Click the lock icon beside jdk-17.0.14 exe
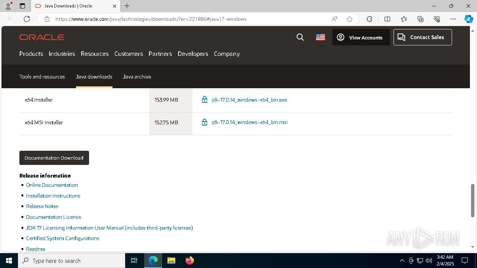Image resolution: width=477 pixels, height=268 pixels. point(204,99)
